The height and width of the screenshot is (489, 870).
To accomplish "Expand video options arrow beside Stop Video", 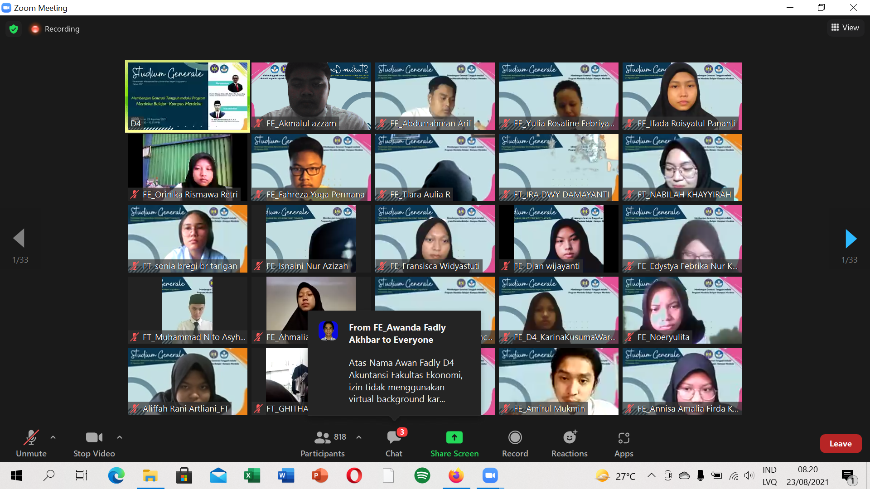I will pos(120,437).
